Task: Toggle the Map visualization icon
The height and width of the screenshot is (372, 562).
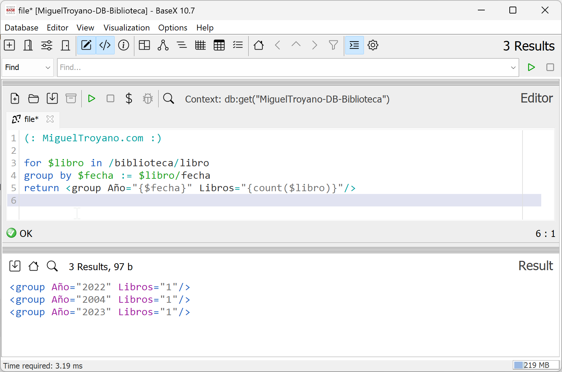Action: tap(144, 45)
